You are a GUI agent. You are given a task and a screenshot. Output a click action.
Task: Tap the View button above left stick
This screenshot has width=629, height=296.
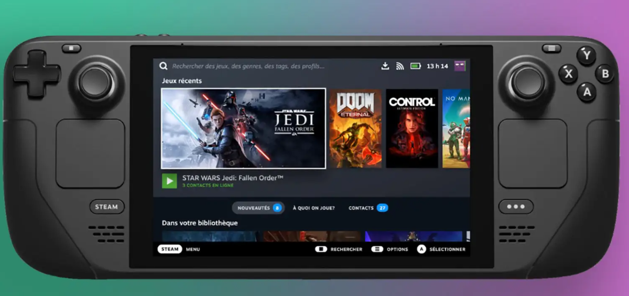pyautogui.click(x=71, y=48)
